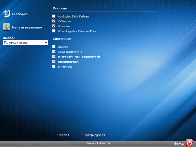Screen dimensions: 196x147
Task: Click the blue info icon for О сборке
Action: coord(6,13)
